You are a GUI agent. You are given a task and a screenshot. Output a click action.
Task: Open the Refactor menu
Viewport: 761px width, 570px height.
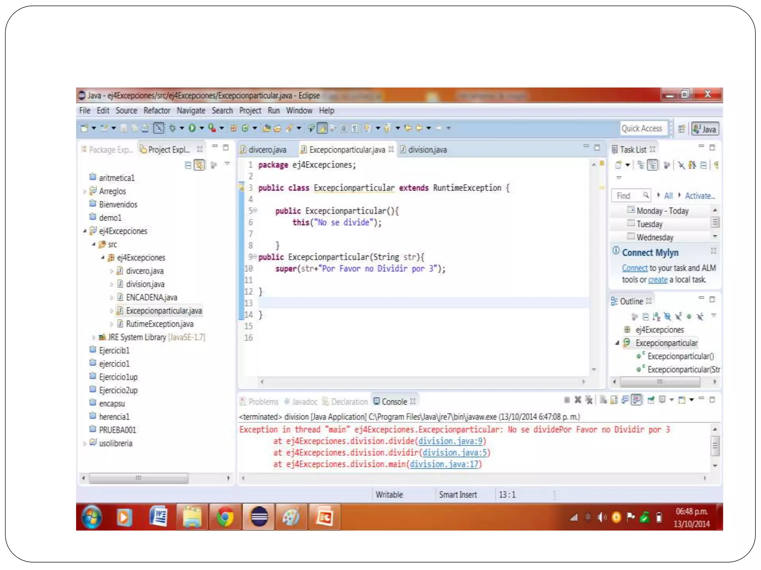(x=157, y=111)
